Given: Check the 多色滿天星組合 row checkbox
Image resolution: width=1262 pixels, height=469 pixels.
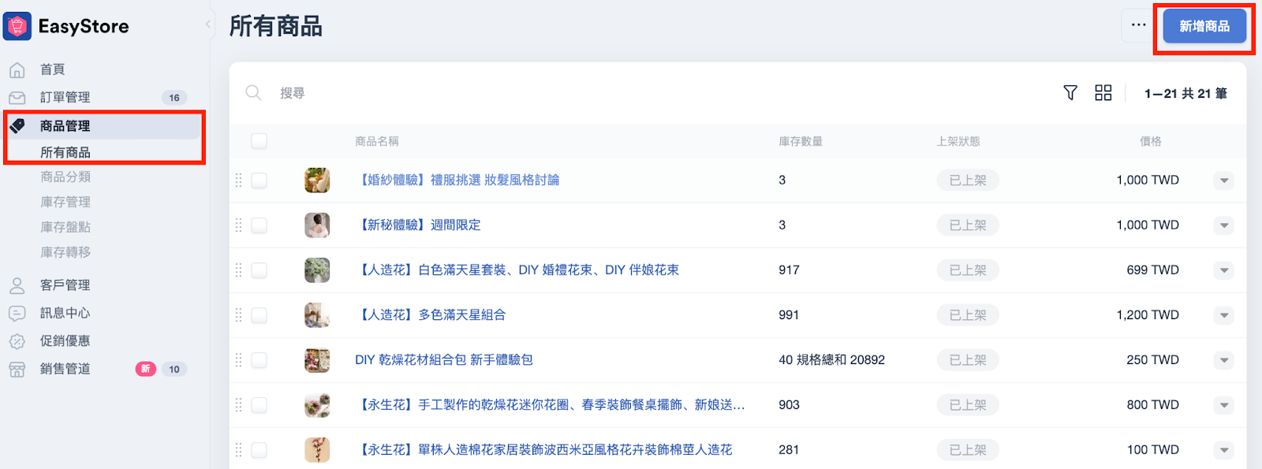Looking at the screenshot, I should pyautogui.click(x=259, y=315).
